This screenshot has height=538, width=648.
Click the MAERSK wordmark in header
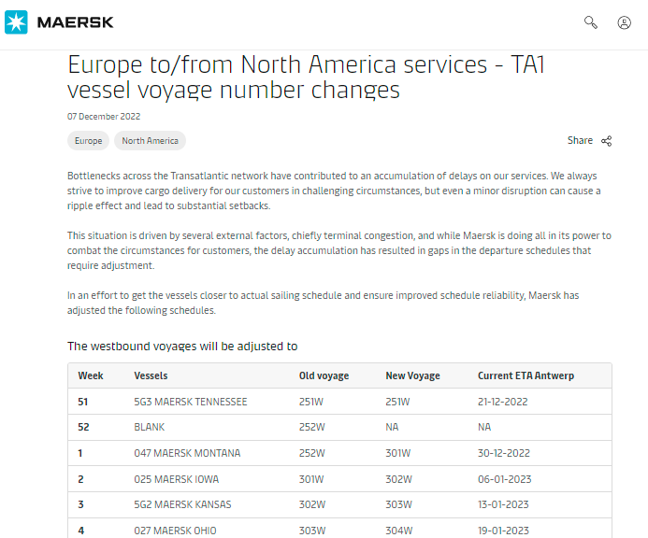(76, 22)
